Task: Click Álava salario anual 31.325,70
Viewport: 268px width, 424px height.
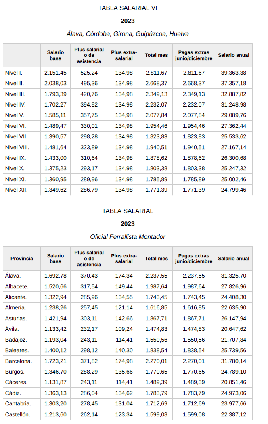Action: point(233,276)
